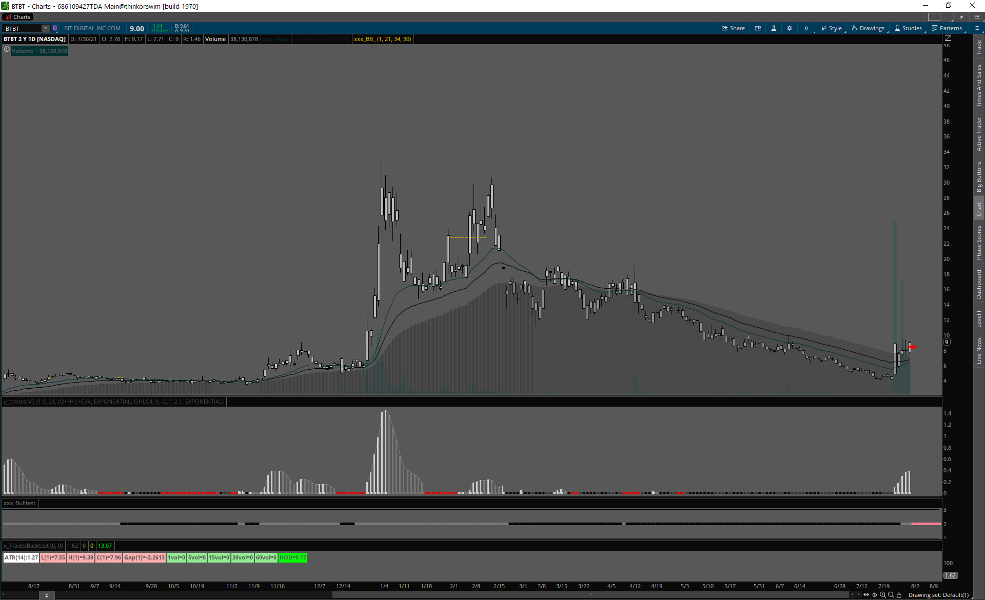The width and height of the screenshot is (985, 600).
Task: Click the pointer hand drawing tool icon
Action: click(899, 595)
